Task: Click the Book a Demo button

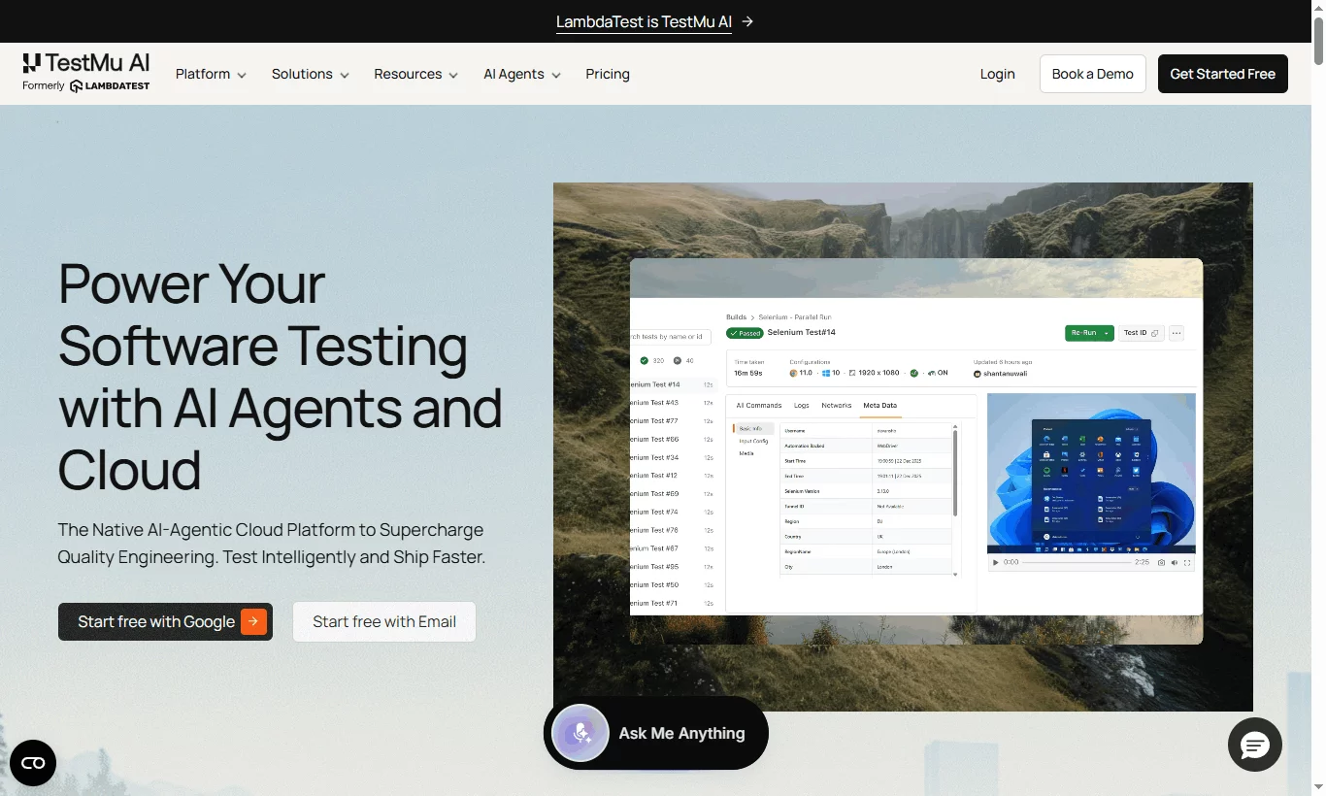Action: pyautogui.click(x=1093, y=74)
